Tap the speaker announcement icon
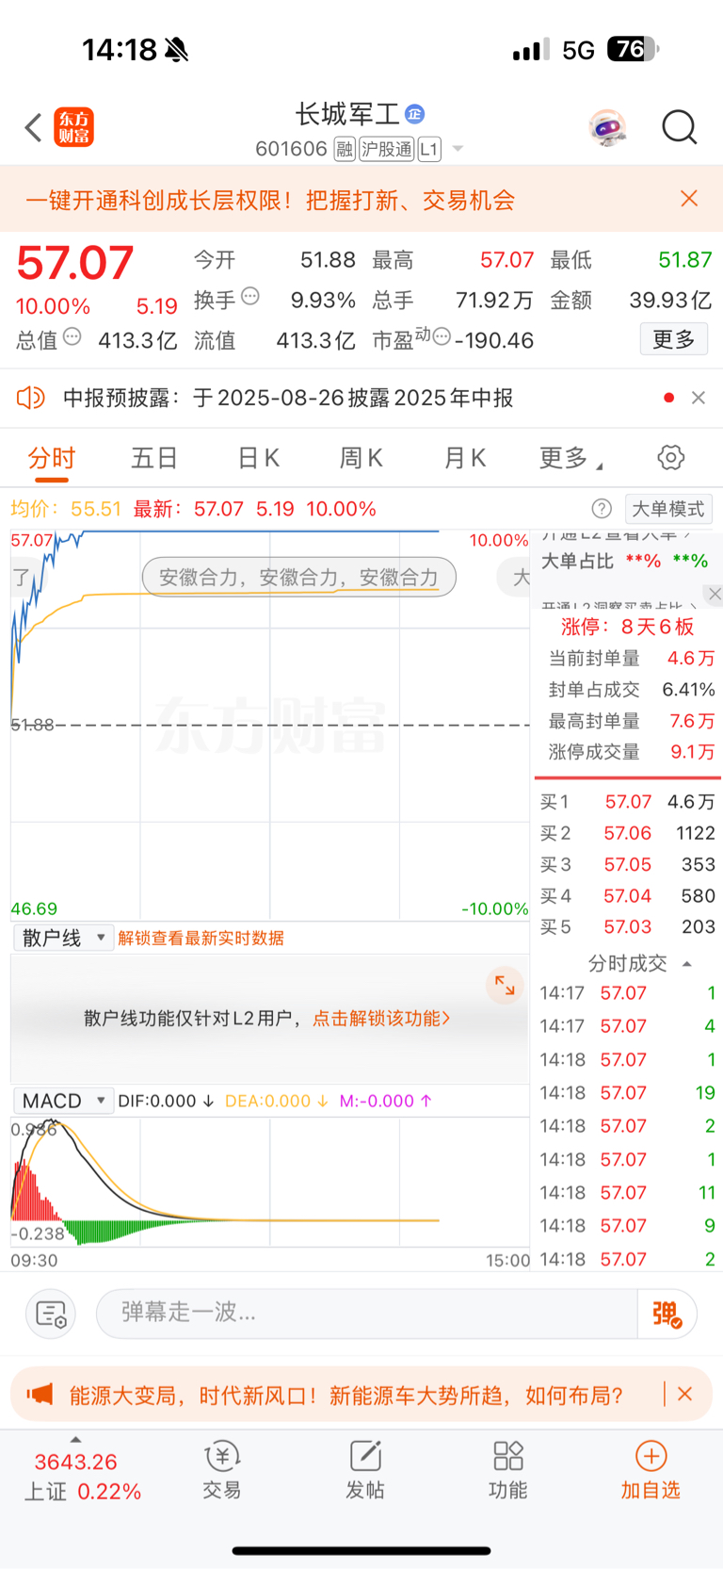The height and width of the screenshot is (1569, 723). [31, 398]
